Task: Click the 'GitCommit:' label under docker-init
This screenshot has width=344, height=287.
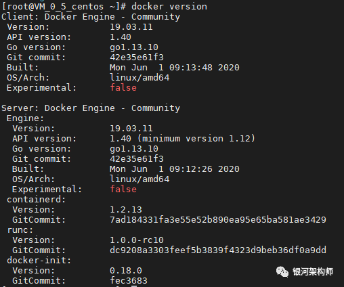Action: pyautogui.click(x=39, y=281)
